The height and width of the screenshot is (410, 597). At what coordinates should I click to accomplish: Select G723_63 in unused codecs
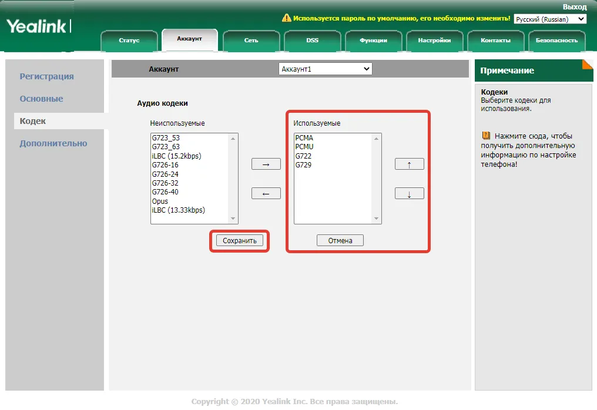pyautogui.click(x=190, y=147)
